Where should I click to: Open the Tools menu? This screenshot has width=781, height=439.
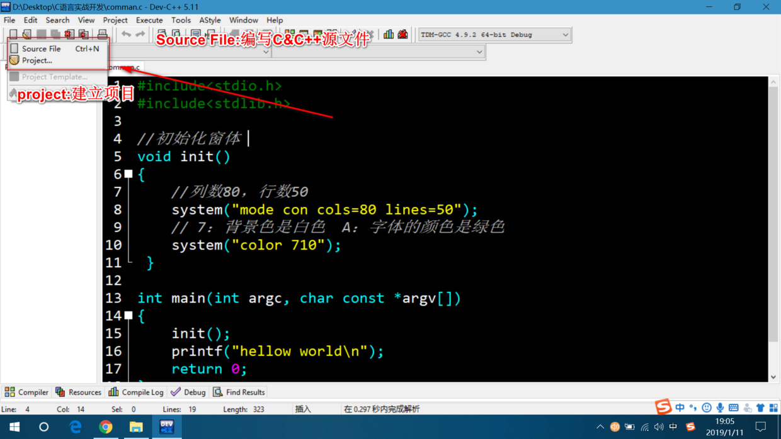click(x=181, y=20)
